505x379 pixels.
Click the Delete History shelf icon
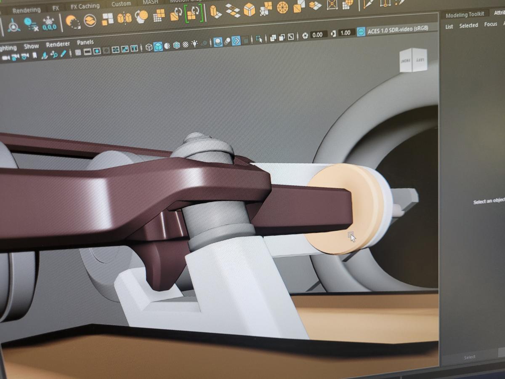[x=31, y=24]
